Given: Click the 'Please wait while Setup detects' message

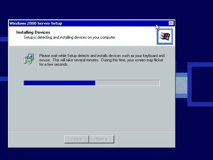Looking at the screenshot, I should (x=102, y=60).
